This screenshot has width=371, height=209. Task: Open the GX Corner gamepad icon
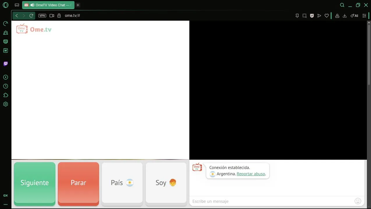[17, 5]
